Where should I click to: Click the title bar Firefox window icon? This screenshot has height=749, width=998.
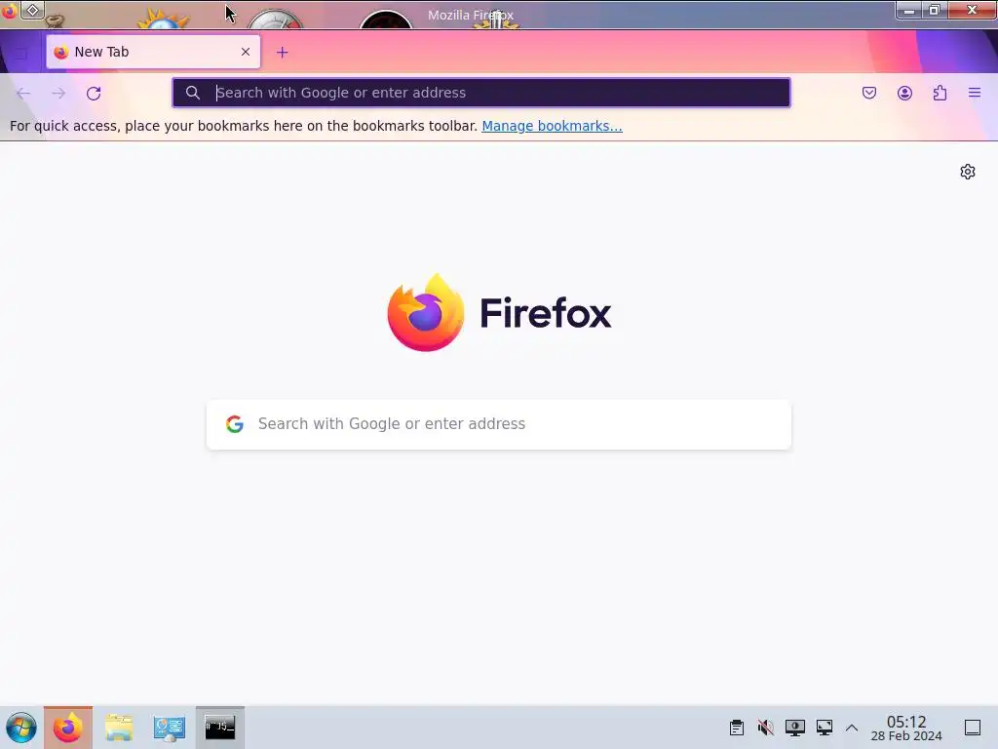coord(9,12)
